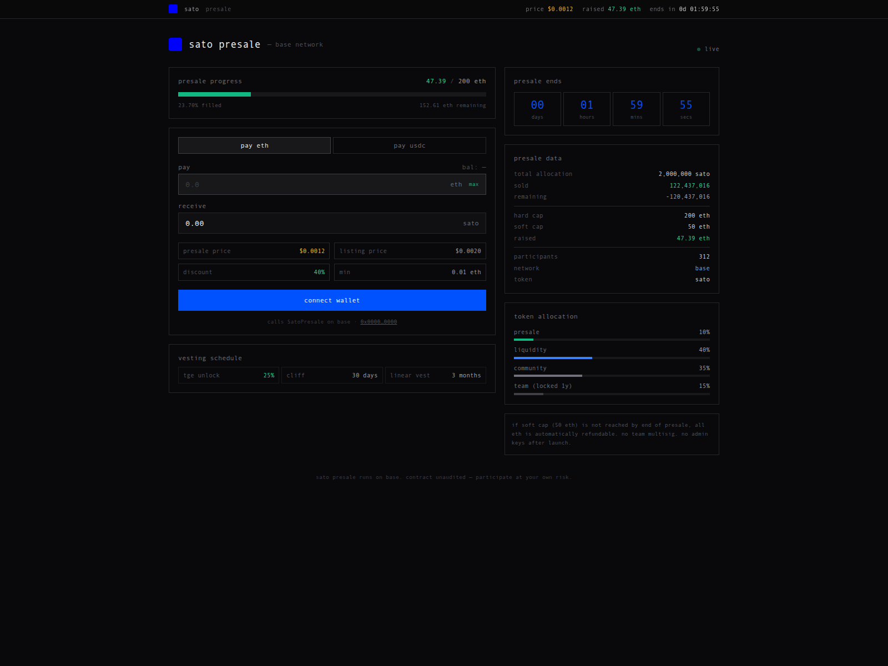888x666 pixels.
Task: Click the max amount button
Action: point(473,184)
